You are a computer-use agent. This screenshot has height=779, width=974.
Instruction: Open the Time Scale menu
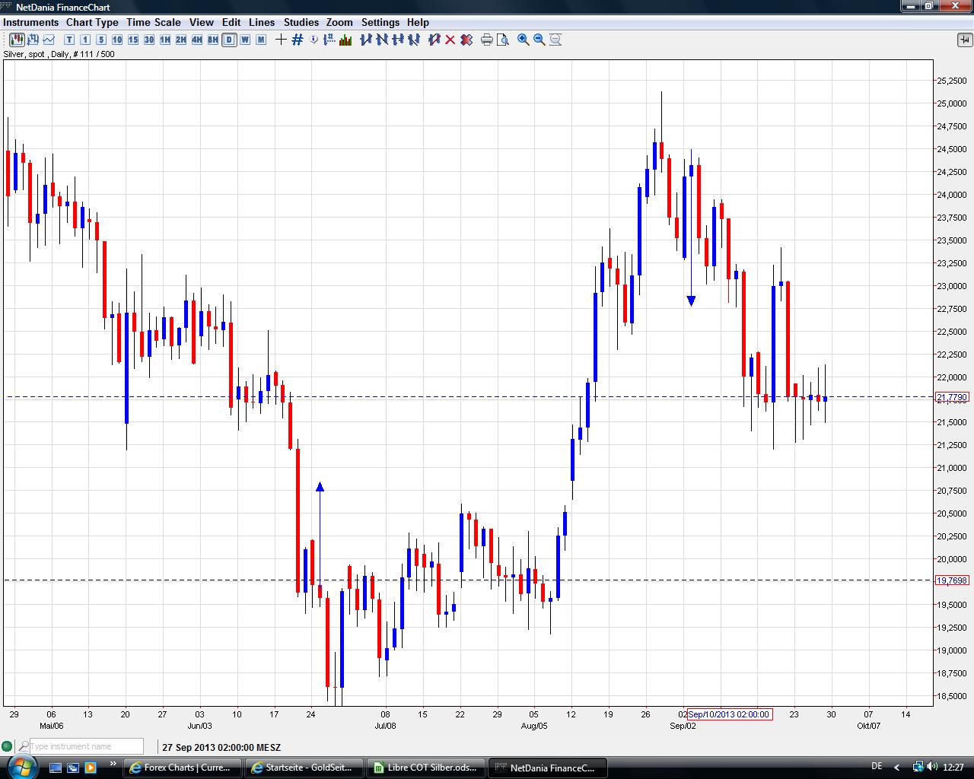[154, 22]
